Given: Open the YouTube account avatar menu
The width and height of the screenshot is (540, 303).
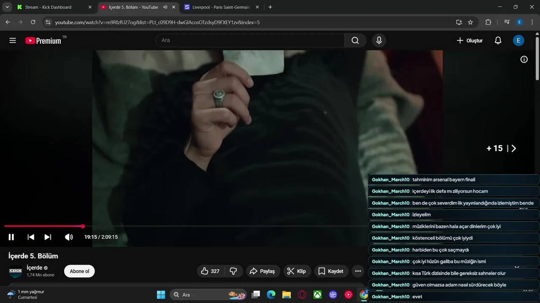Looking at the screenshot, I should (x=518, y=40).
